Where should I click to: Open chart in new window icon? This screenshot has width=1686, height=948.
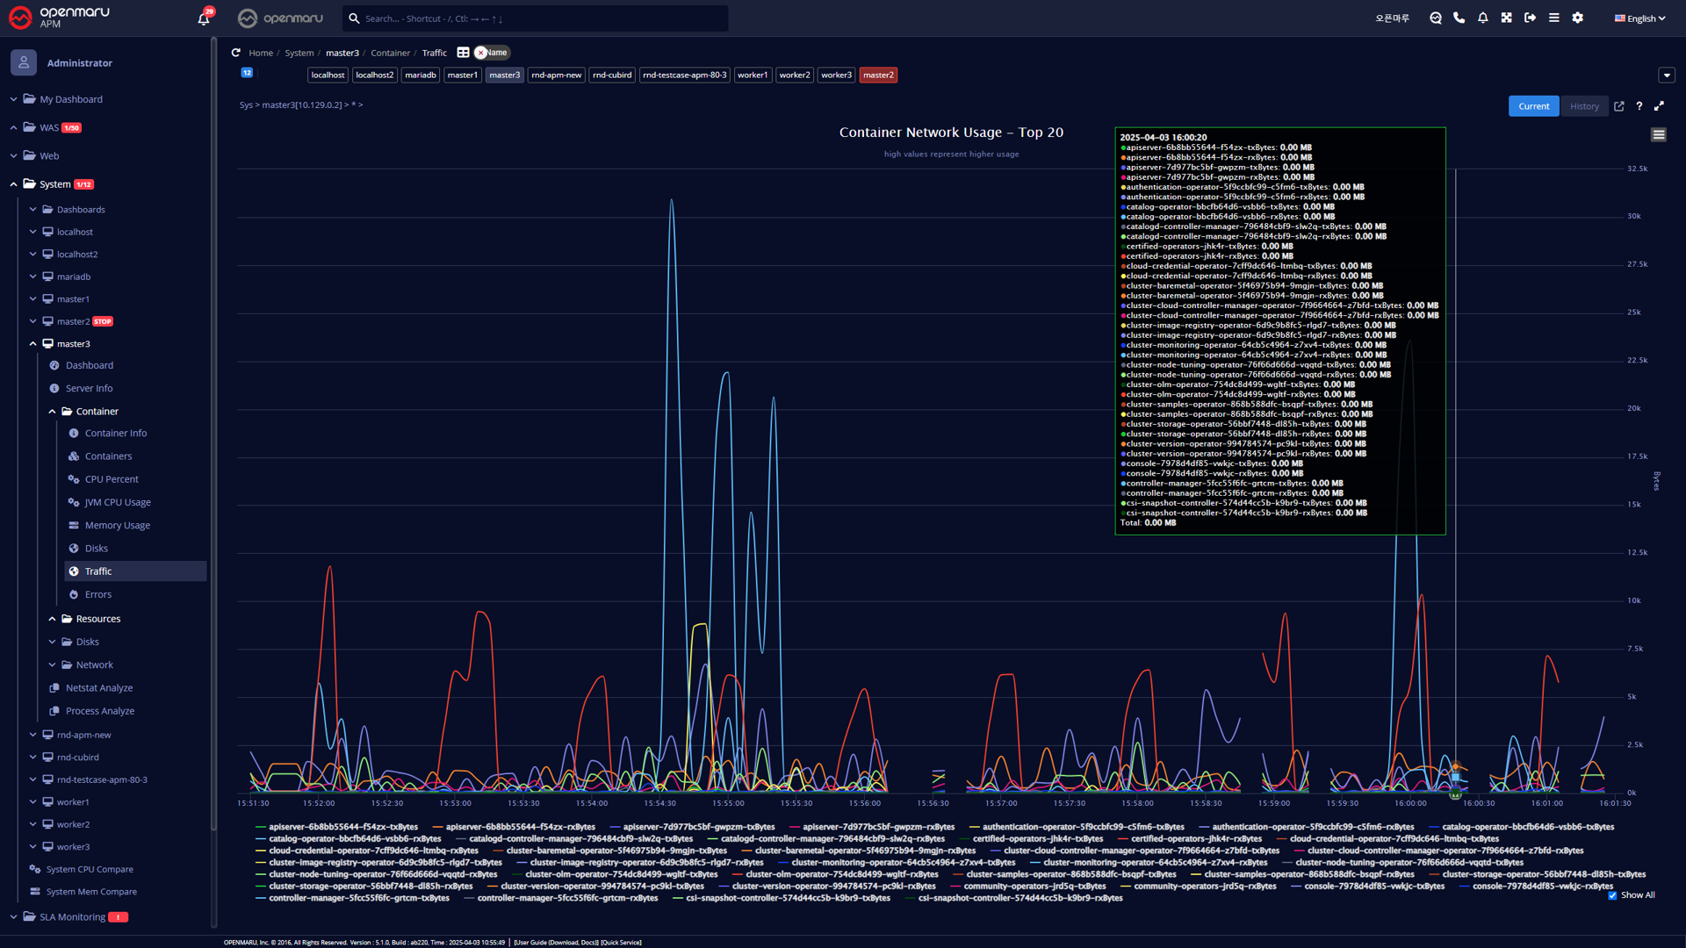coord(1619,106)
